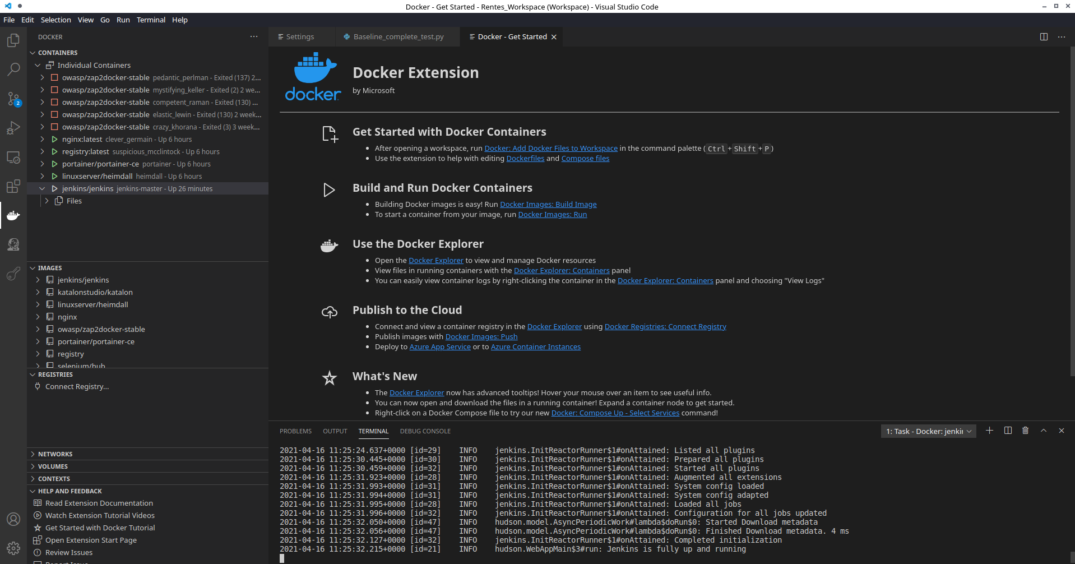Screen dimensions: 1075x564
Task: Switch to the DEBUG CONSOLE tab
Action: (425, 431)
